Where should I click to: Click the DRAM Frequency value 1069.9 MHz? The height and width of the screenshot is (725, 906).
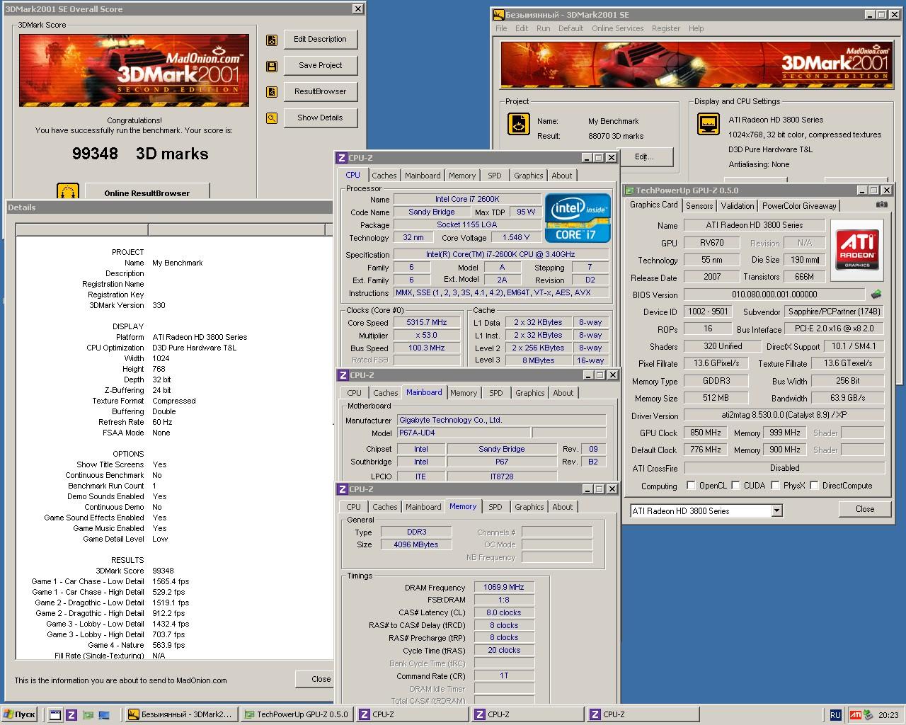(x=504, y=587)
